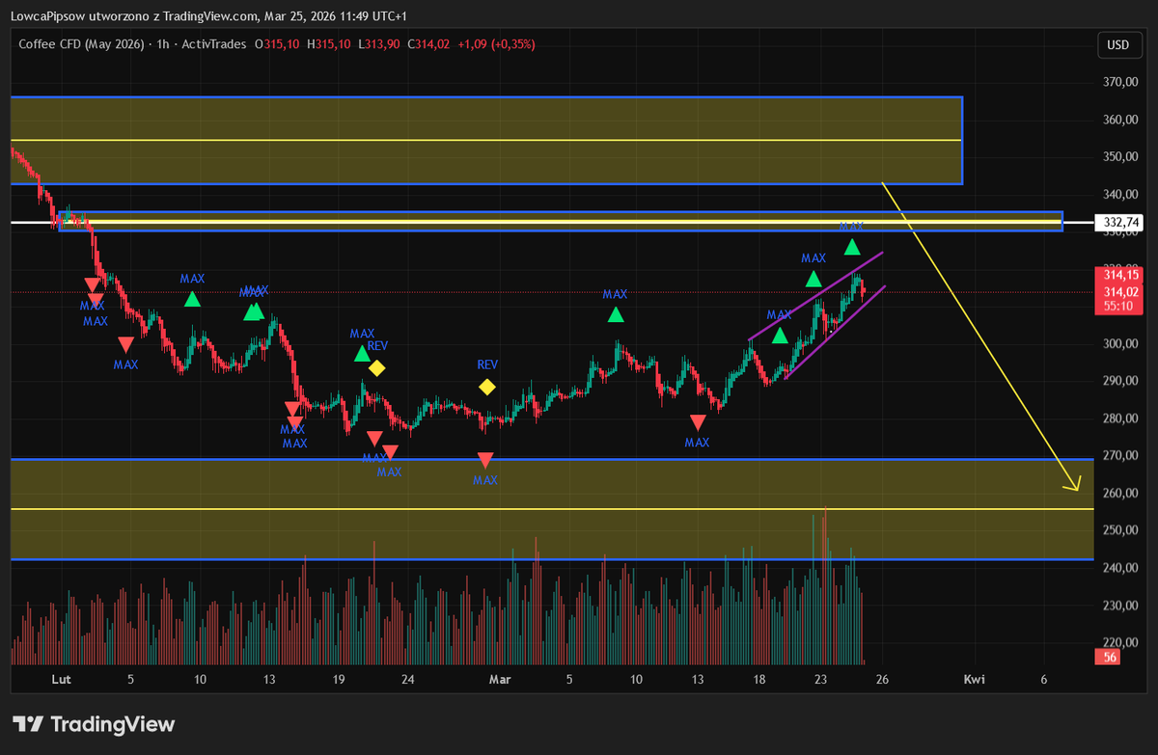1158x755 pixels.
Task: Click the 290,00 price axis label
Action: 1119,381
